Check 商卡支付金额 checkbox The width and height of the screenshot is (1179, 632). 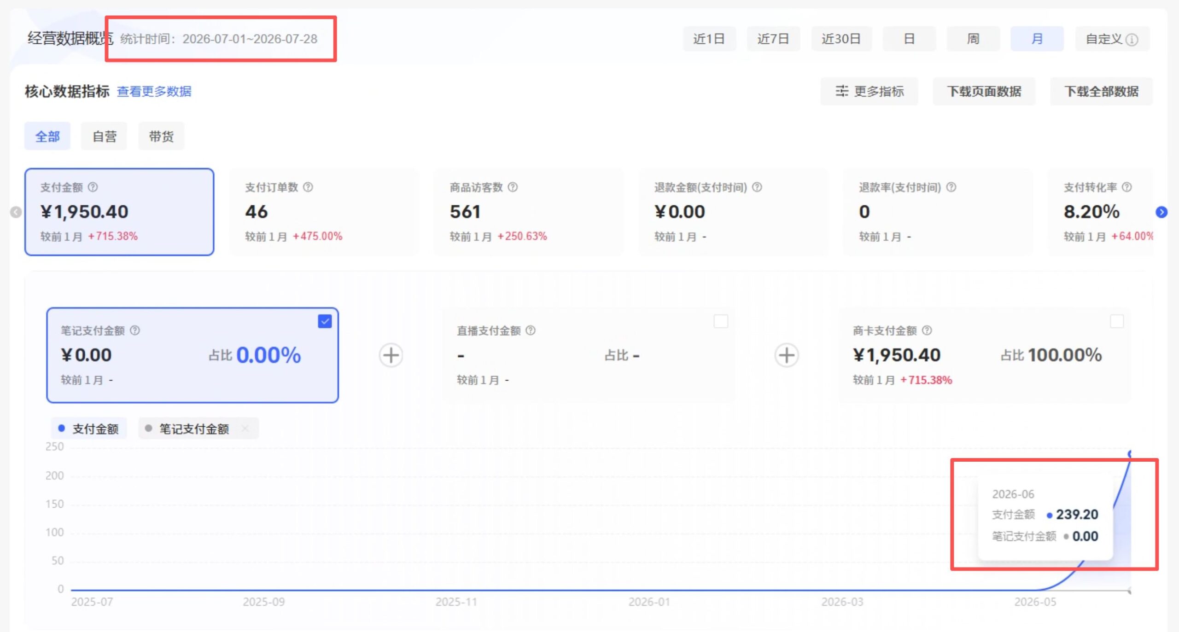tap(1117, 321)
